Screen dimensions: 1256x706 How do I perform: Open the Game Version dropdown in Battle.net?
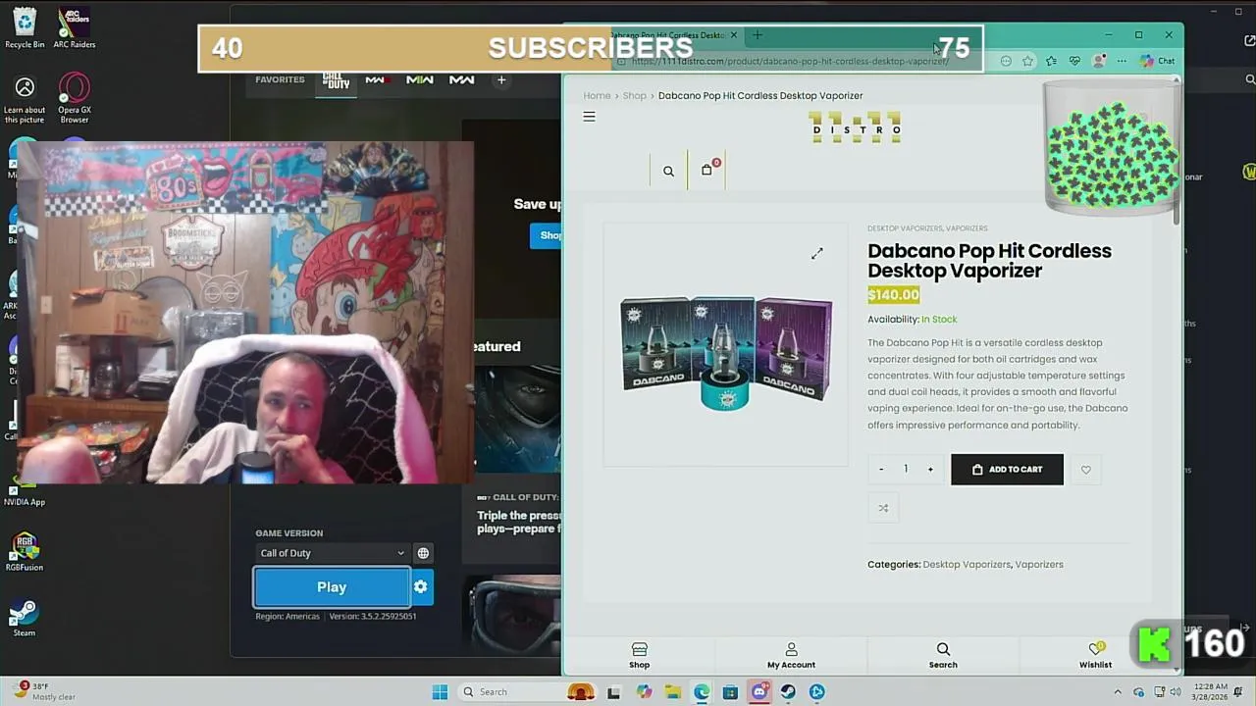[332, 553]
